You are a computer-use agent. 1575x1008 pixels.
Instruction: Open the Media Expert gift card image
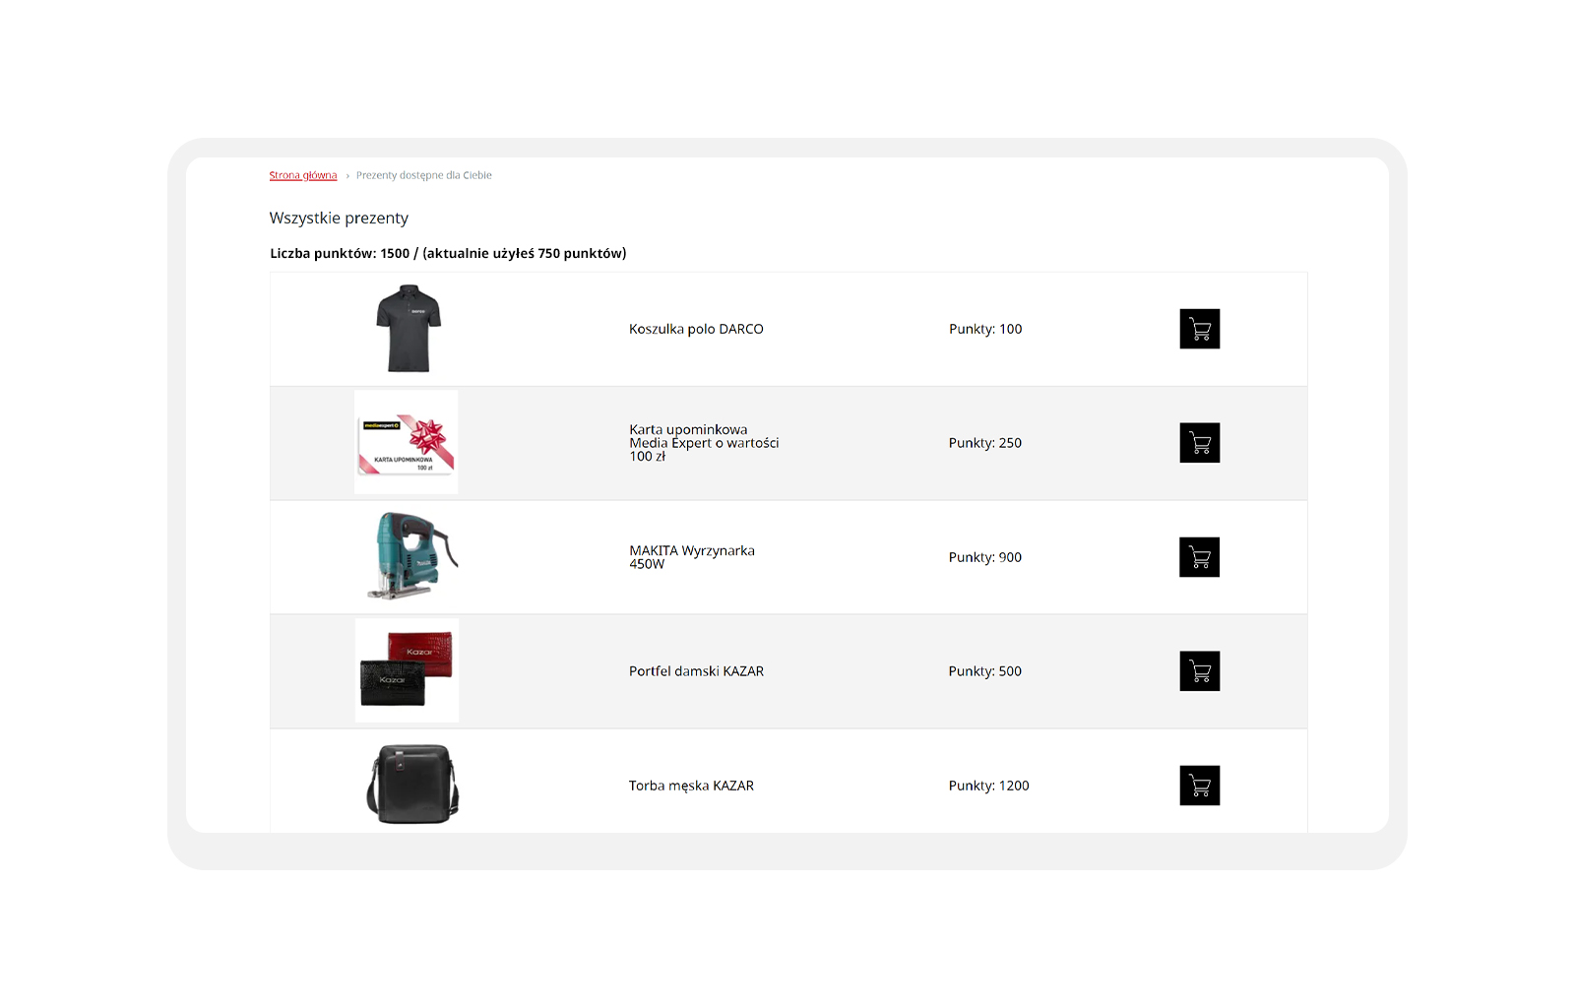click(x=407, y=443)
